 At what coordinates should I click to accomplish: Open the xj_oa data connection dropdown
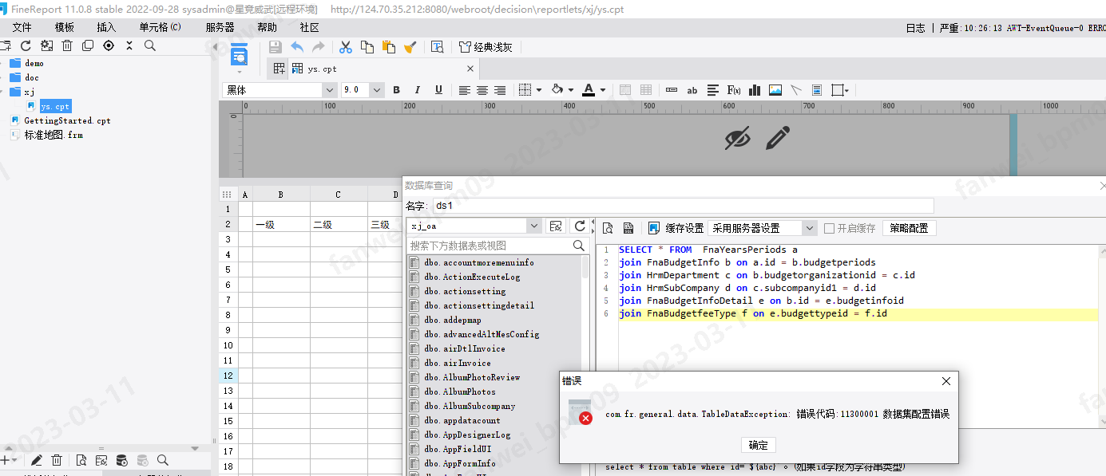tap(534, 226)
